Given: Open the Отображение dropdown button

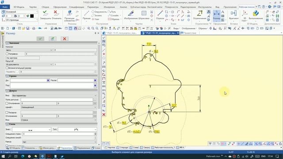Looking at the screenshot, I should (189, 28).
